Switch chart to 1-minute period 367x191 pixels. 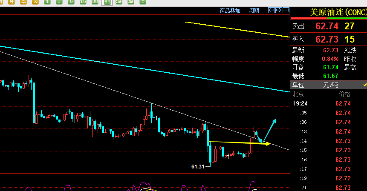click(x=47, y=2)
